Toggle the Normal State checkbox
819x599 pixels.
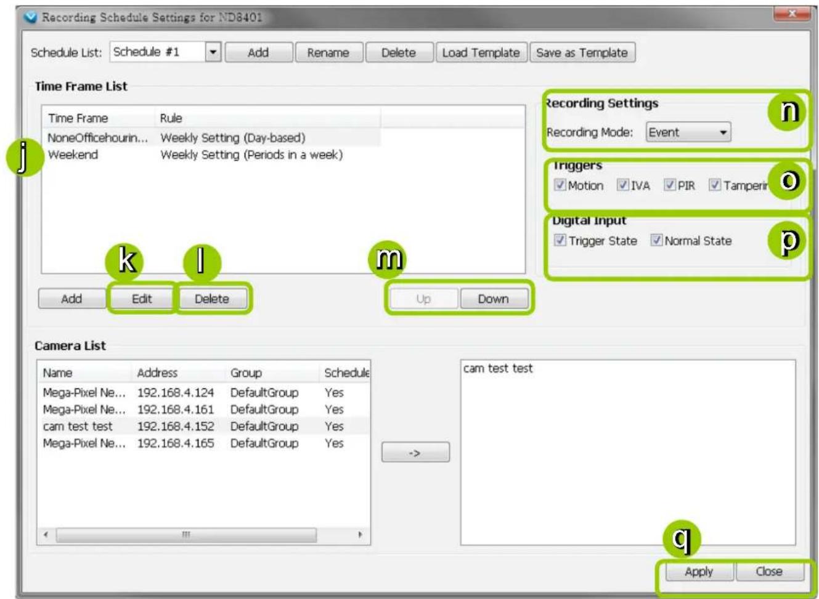point(656,240)
